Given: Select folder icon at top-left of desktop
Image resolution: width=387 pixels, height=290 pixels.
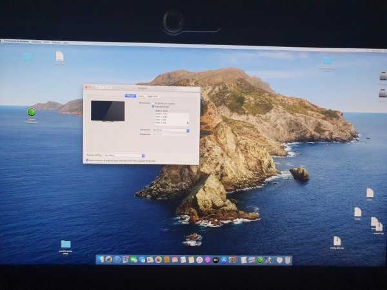Looking at the screenshot, I should pyautogui.click(x=27, y=57).
